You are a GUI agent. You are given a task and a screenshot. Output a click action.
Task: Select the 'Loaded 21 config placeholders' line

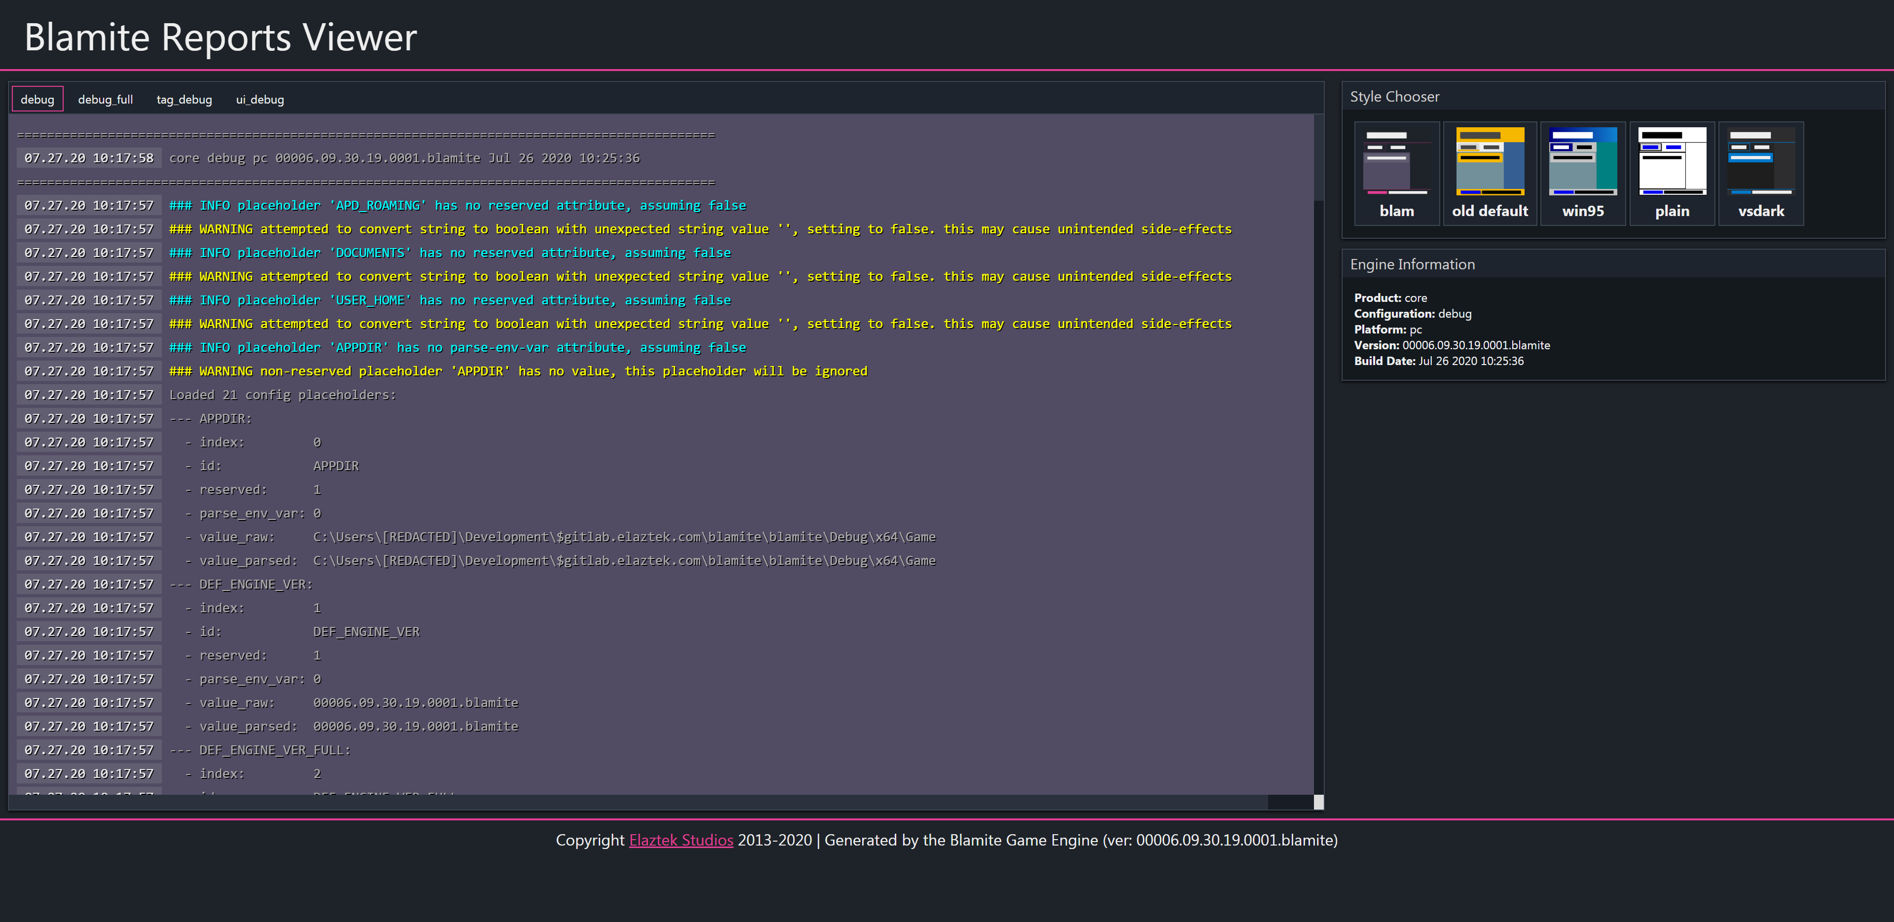pyautogui.click(x=282, y=395)
